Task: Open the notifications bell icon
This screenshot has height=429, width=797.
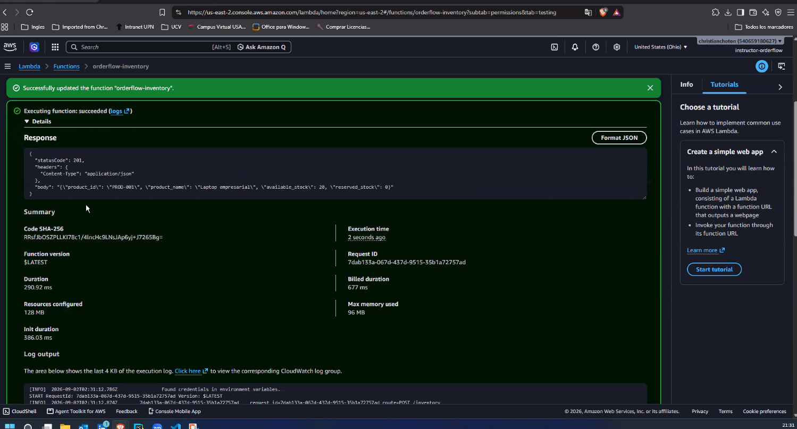Action: 575,47
